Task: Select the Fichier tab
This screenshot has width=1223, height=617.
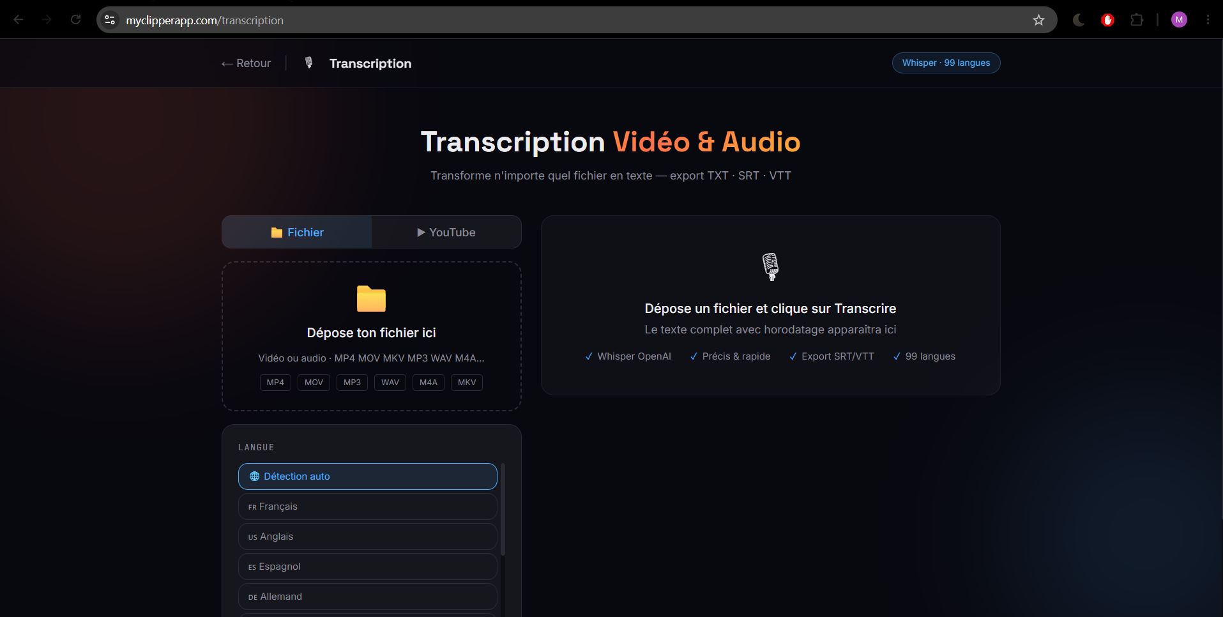Action: pyautogui.click(x=297, y=232)
